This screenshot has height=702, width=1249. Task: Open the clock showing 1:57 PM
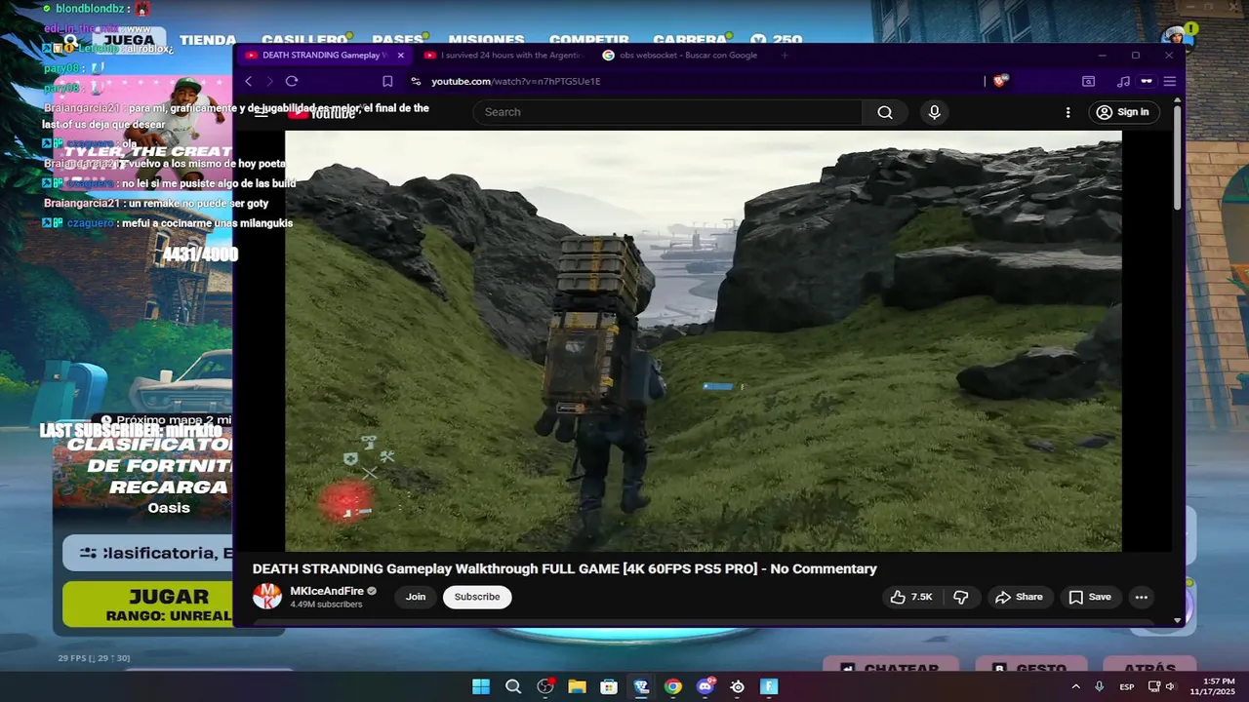click(x=1211, y=686)
